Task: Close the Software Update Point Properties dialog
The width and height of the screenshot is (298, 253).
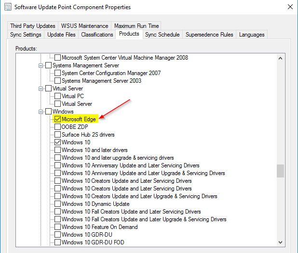Action: (x=290, y=7)
